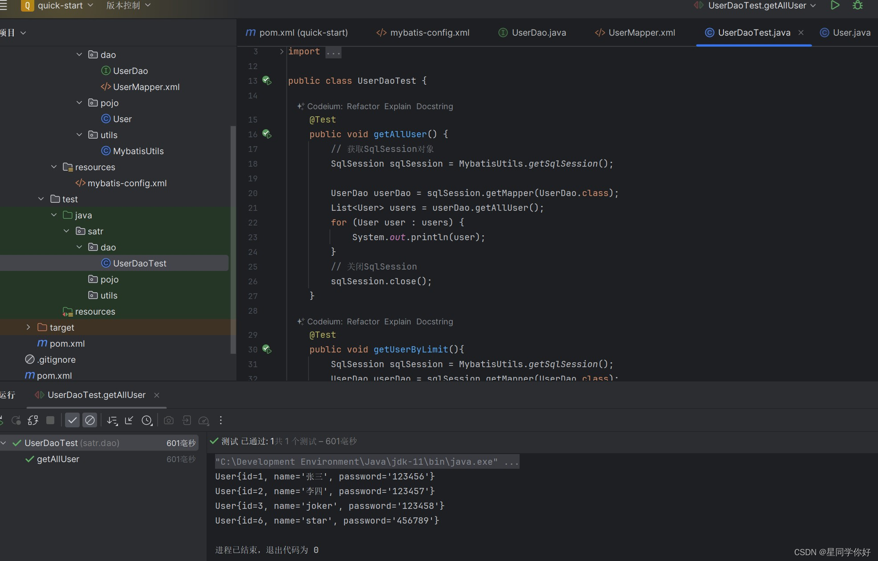Click the project tree vertical scrollbar
Image resolution: width=878 pixels, height=561 pixels.
232,241
